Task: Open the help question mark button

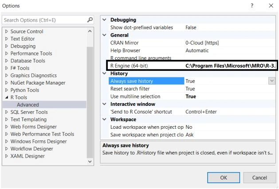Action: tap(252, 6)
